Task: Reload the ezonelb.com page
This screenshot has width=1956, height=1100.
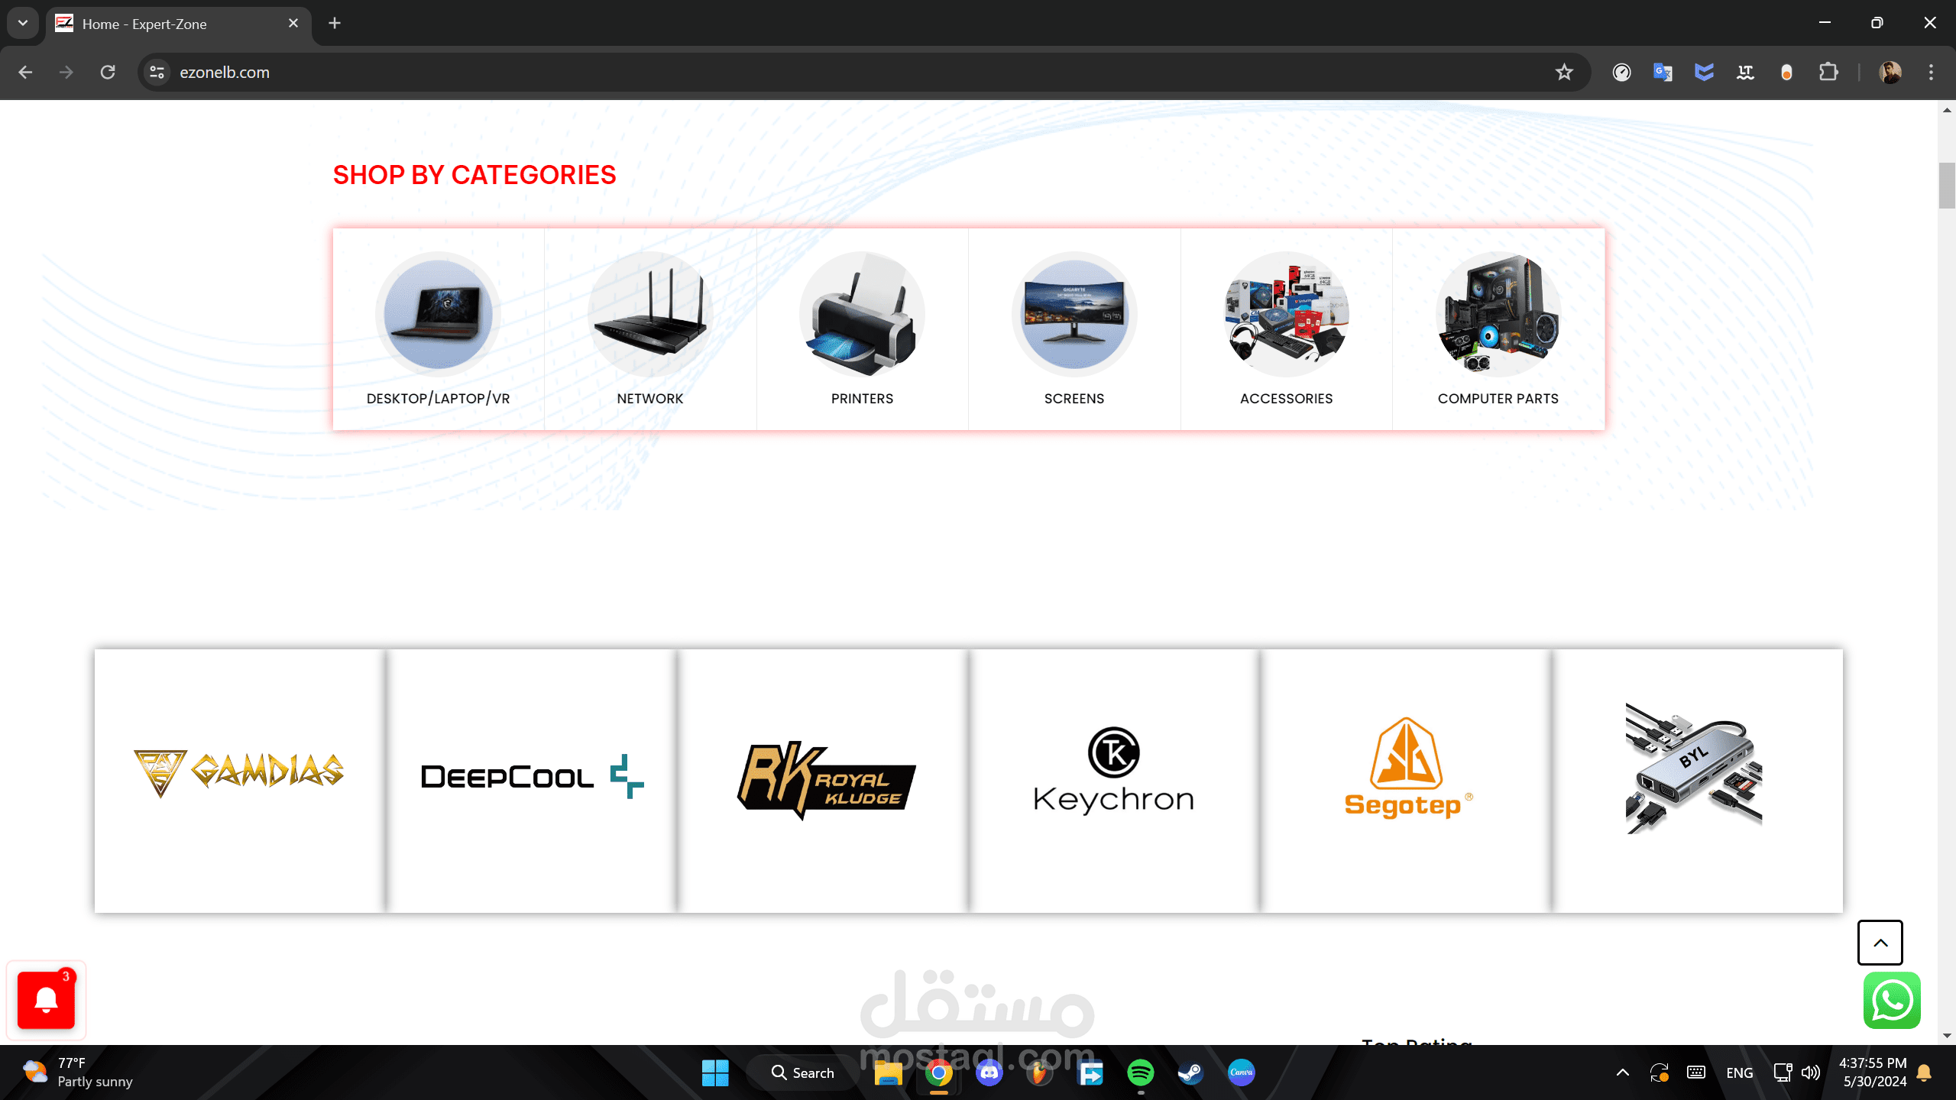Action: 108,73
